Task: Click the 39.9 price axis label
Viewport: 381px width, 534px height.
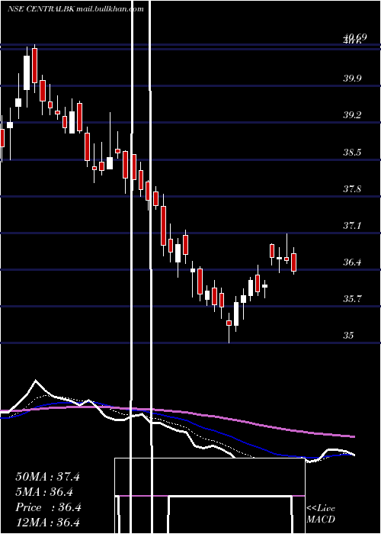Action: pos(352,79)
